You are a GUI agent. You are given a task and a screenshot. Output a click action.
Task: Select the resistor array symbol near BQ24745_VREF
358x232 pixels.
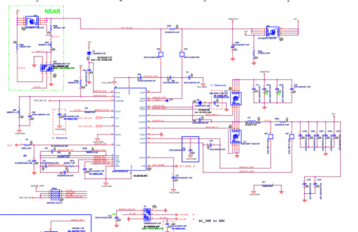coord(55,195)
